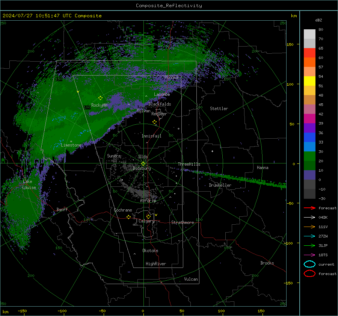Click the green 31JP arrow icon

point(309,245)
